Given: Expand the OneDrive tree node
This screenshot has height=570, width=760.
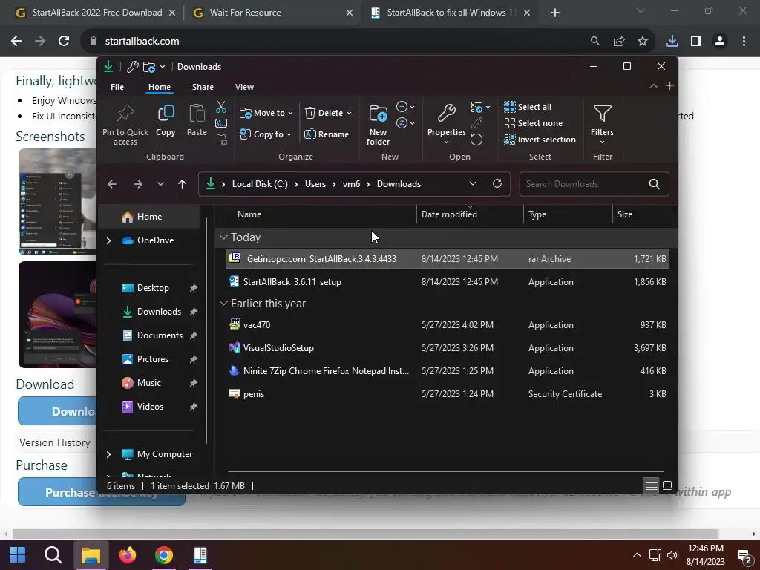Looking at the screenshot, I should pos(108,240).
